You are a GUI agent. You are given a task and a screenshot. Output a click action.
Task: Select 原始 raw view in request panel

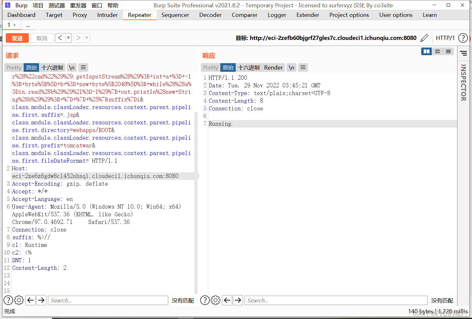pos(31,68)
